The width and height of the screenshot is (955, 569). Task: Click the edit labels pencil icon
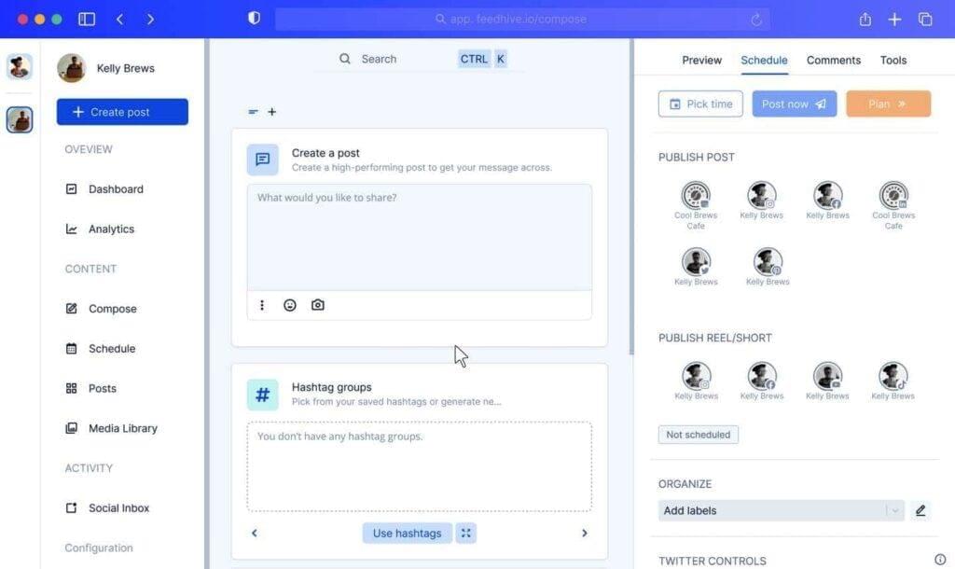pyautogui.click(x=920, y=510)
